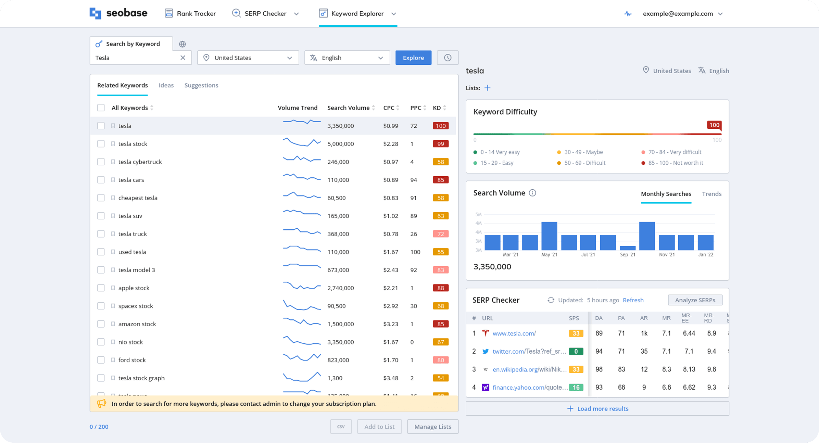Click the Add to List button
This screenshot has height=443, width=819.
pos(379,427)
